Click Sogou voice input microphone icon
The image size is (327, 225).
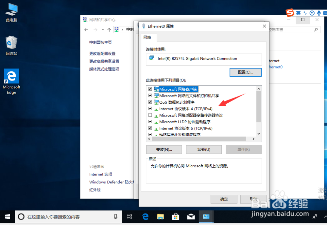pyautogui.click(x=319, y=13)
